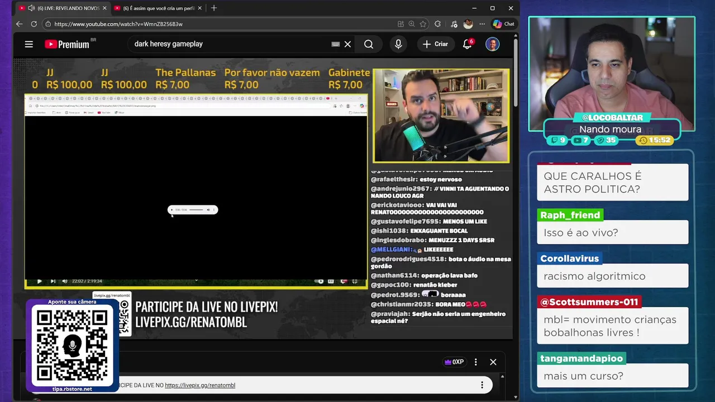Switch to 'É assim que você cria' tab
Screen dimensions: 715x402
tap(158, 8)
